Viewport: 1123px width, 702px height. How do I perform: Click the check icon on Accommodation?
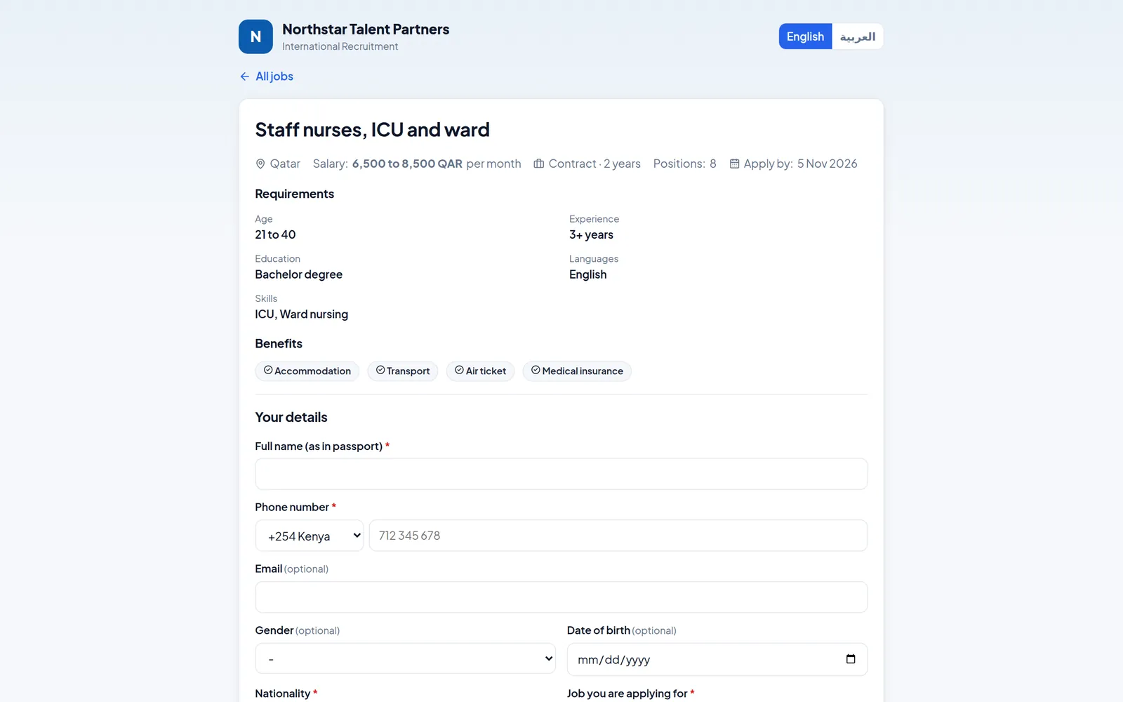point(268,370)
